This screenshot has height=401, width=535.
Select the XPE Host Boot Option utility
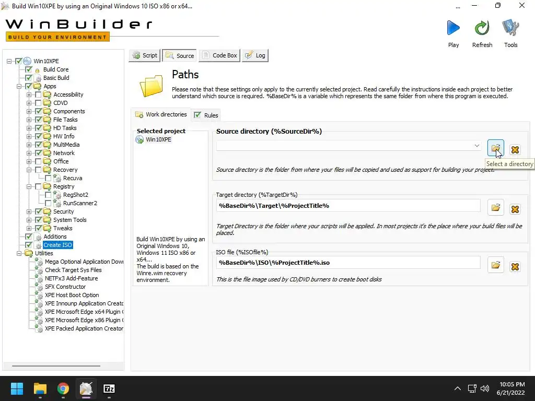[x=72, y=295]
